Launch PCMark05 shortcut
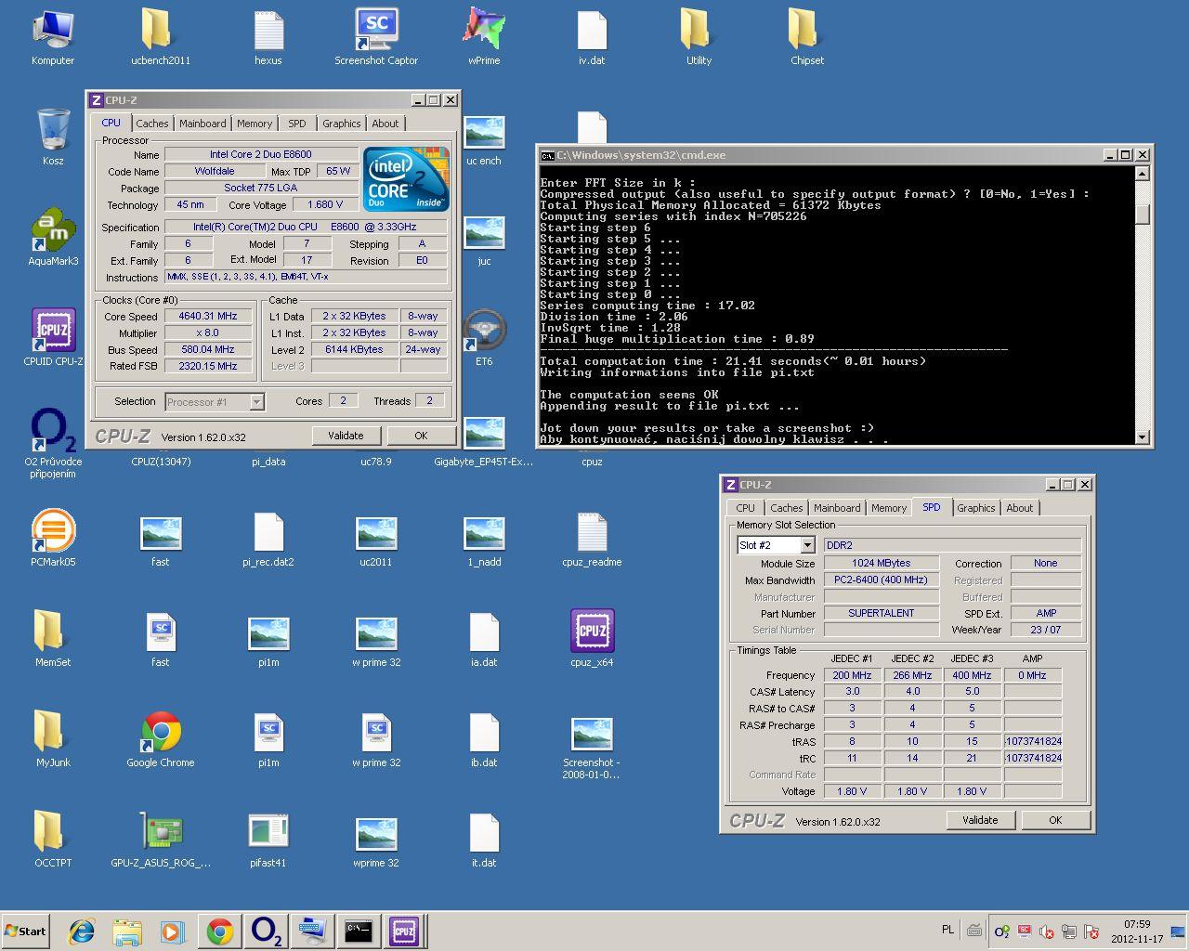1189x951 pixels. pyautogui.click(x=53, y=539)
